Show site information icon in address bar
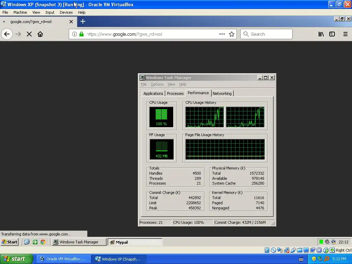This screenshot has height=264, width=352. pos(75,34)
